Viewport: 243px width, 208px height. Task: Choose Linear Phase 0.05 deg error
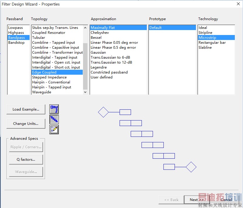tap(118, 43)
